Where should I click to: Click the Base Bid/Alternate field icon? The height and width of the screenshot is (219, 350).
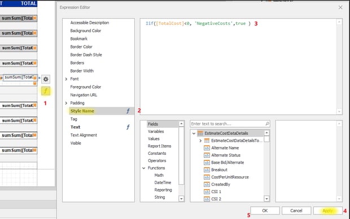pos(207,163)
